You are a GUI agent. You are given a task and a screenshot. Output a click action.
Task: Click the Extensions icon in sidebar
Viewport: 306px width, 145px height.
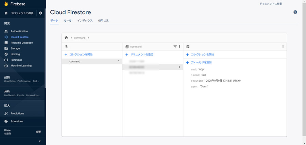tap(6, 121)
